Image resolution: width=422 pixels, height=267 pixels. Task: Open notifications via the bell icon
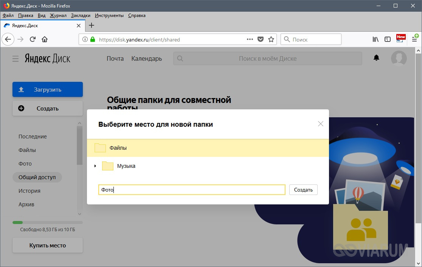pyautogui.click(x=376, y=58)
